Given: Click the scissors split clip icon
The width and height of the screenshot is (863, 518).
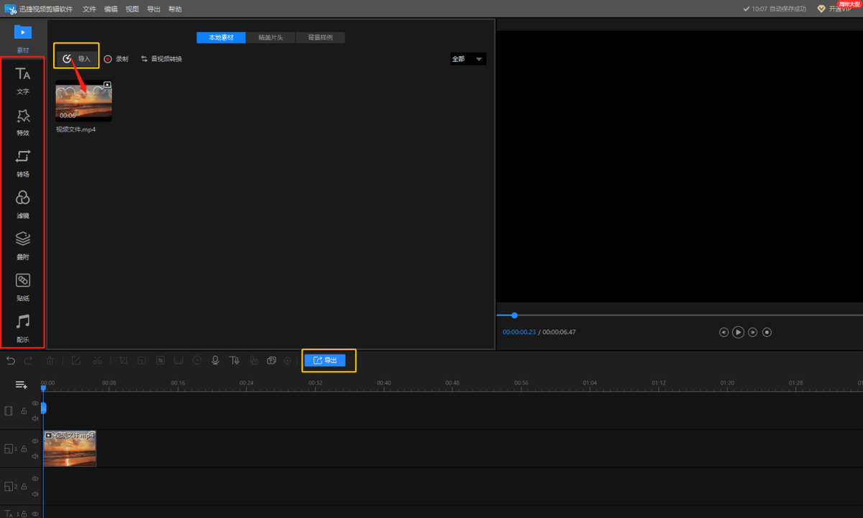Looking at the screenshot, I should (97, 361).
